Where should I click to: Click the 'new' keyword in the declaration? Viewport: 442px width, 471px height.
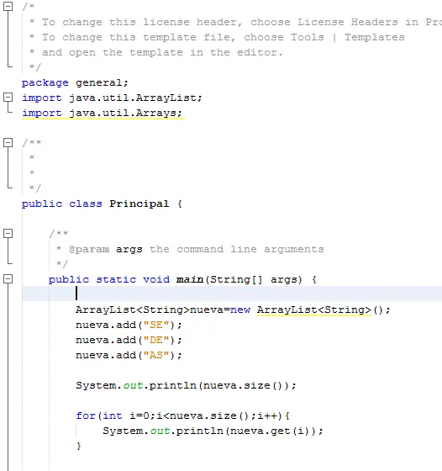[240, 310]
